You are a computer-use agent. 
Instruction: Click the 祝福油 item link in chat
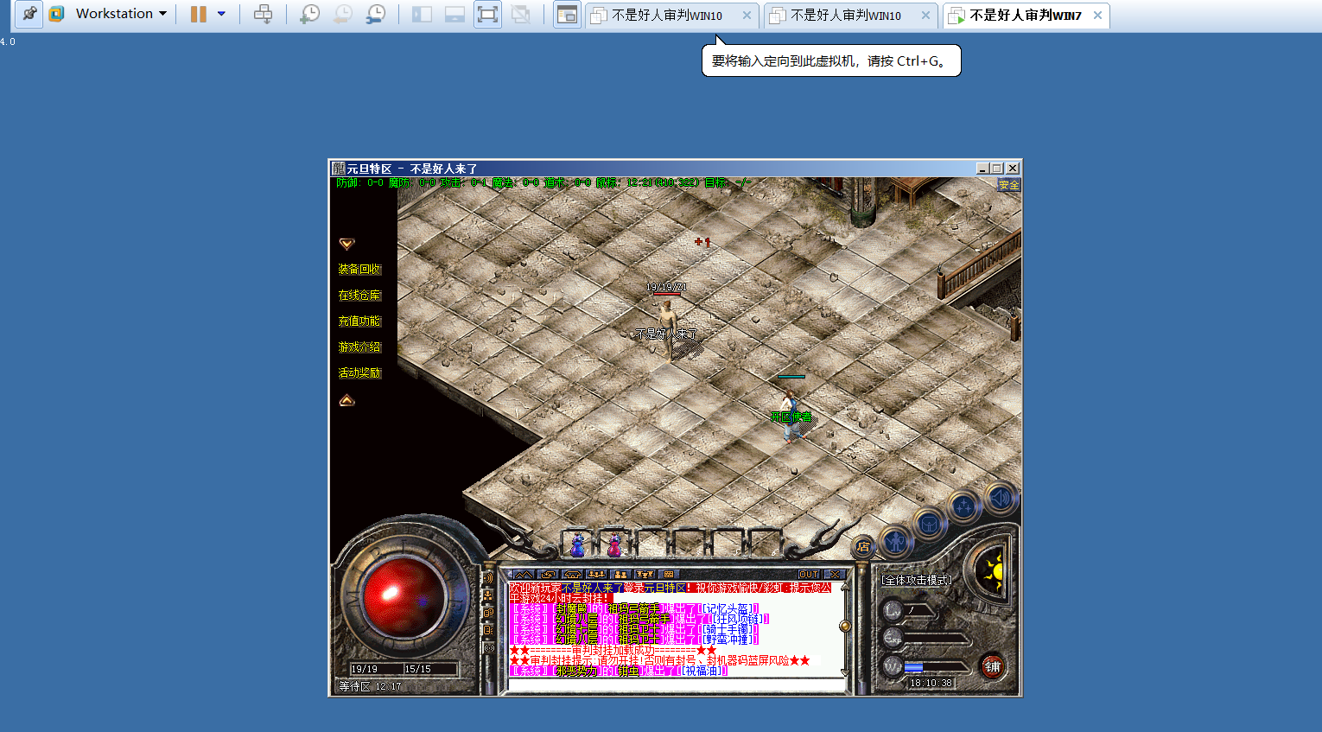pos(703,672)
